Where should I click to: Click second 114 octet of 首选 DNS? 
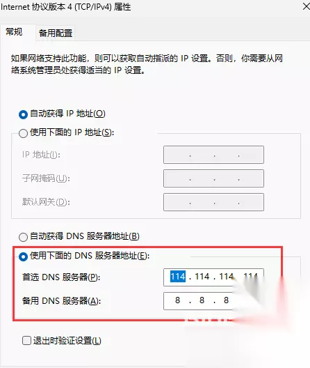coord(202,277)
